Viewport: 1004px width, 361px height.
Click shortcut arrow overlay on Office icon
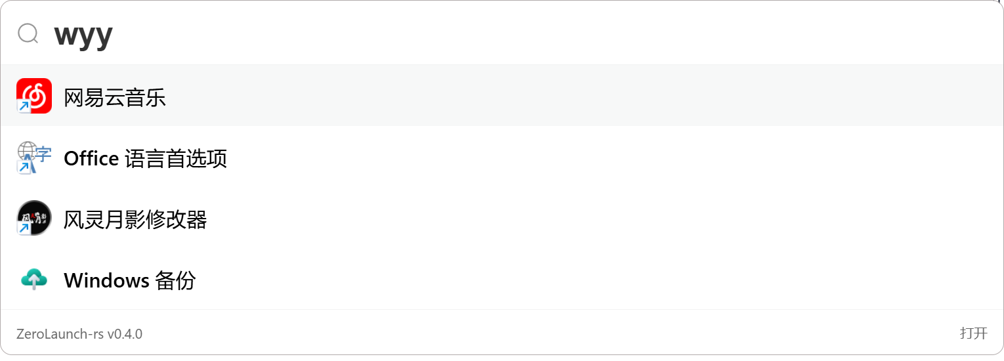point(24,167)
